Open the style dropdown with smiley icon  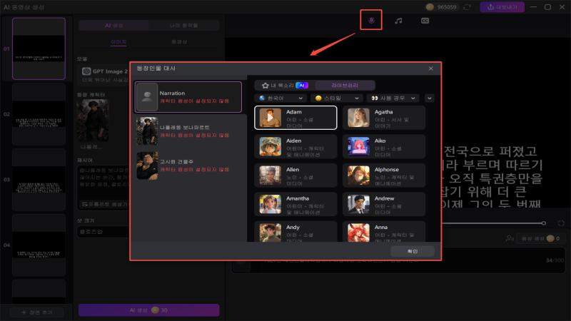tap(337, 98)
